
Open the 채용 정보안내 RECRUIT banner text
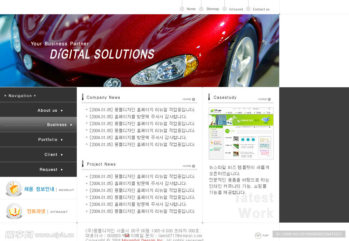tap(49, 189)
